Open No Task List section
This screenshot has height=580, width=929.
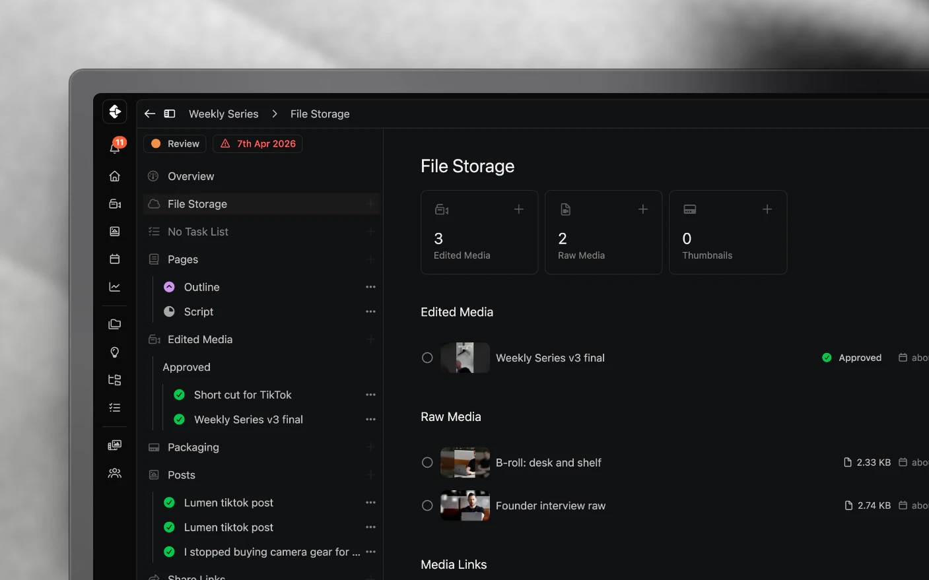coord(261,232)
